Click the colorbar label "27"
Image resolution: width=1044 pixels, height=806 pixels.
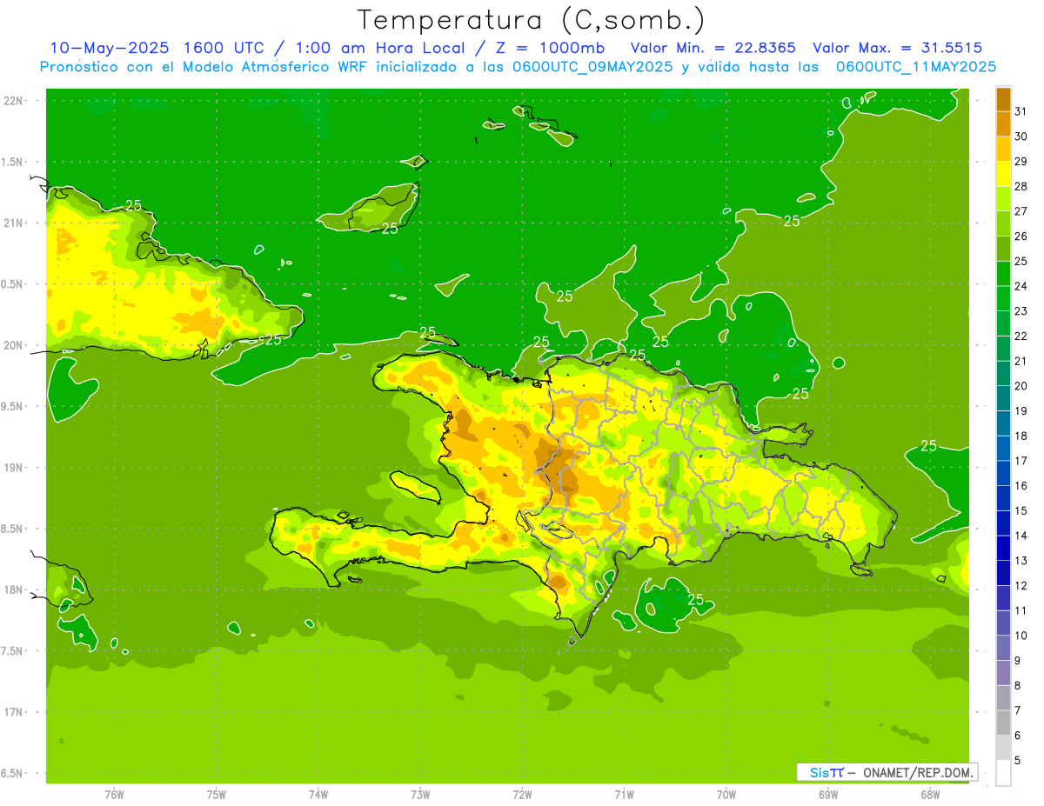(x=1021, y=211)
